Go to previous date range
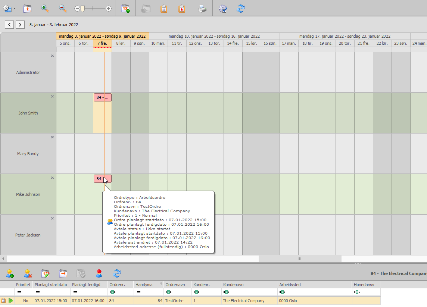Image resolution: width=427 pixels, height=307 pixels. [x=9, y=25]
